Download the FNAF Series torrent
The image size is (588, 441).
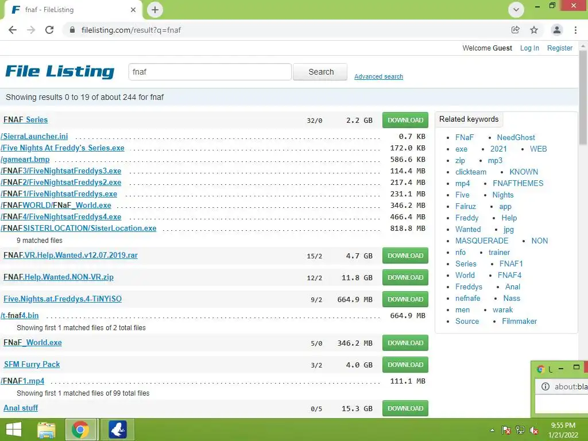tap(405, 120)
